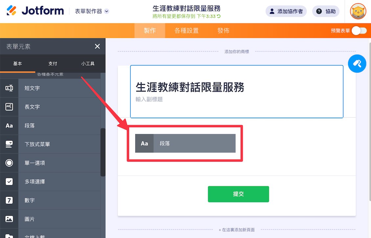Click the 添加協作者 button

286,11
